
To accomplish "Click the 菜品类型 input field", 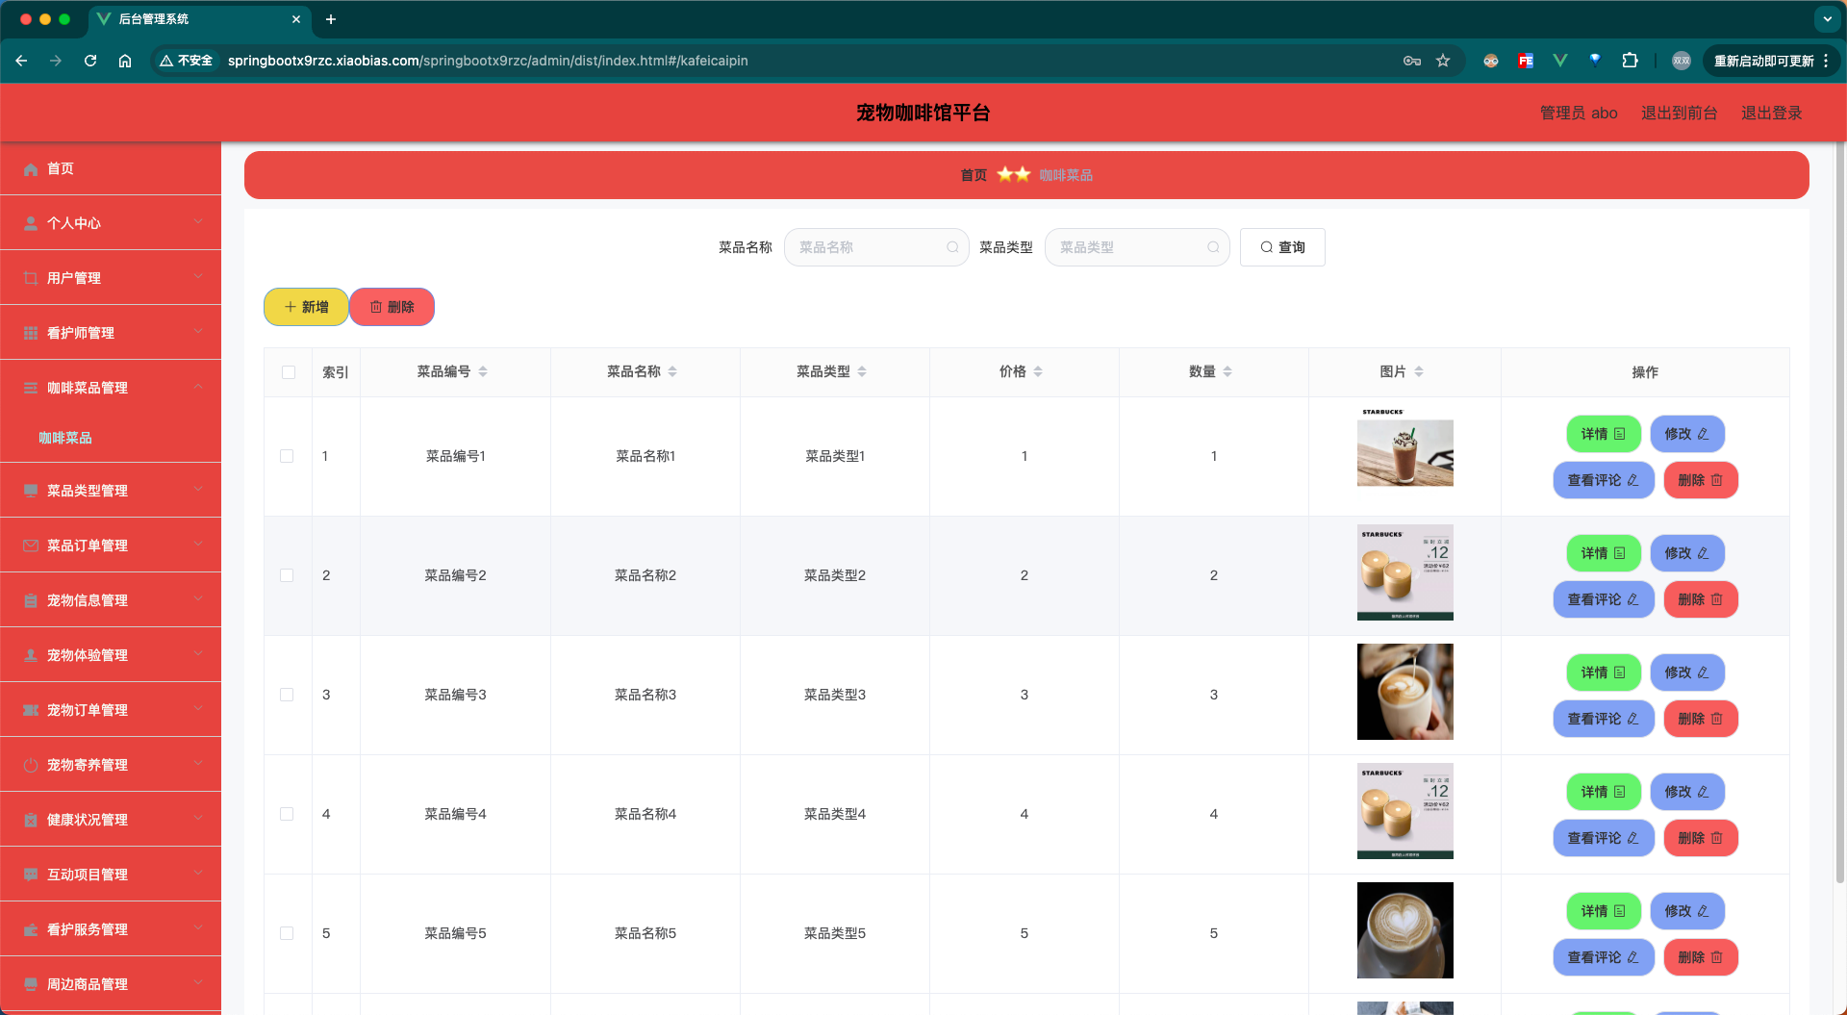I will click(x=1137, y=247).
